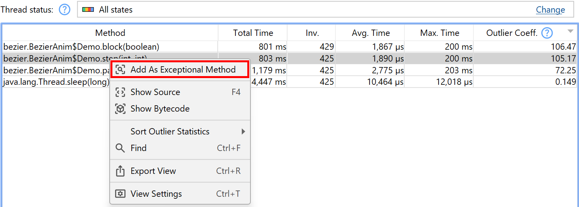The height and width of the screenshot is (207, 579).
Task: Click the Outlier Coeff. help icon
Action: pos(547,33)
